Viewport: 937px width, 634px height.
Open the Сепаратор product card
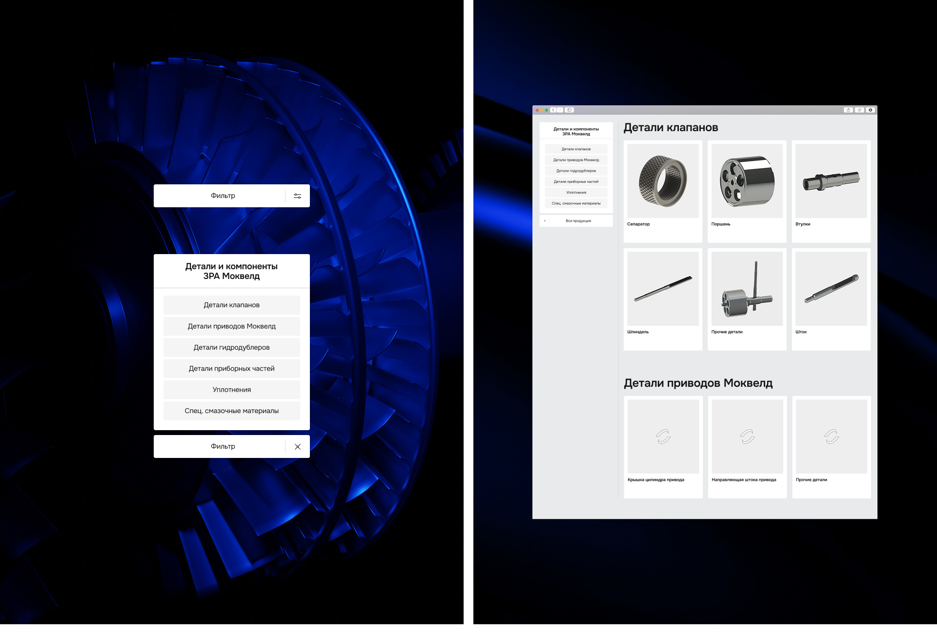[663, 190]
